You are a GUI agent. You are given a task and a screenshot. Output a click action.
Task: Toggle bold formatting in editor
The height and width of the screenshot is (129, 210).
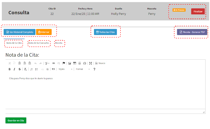click(9, 69)
